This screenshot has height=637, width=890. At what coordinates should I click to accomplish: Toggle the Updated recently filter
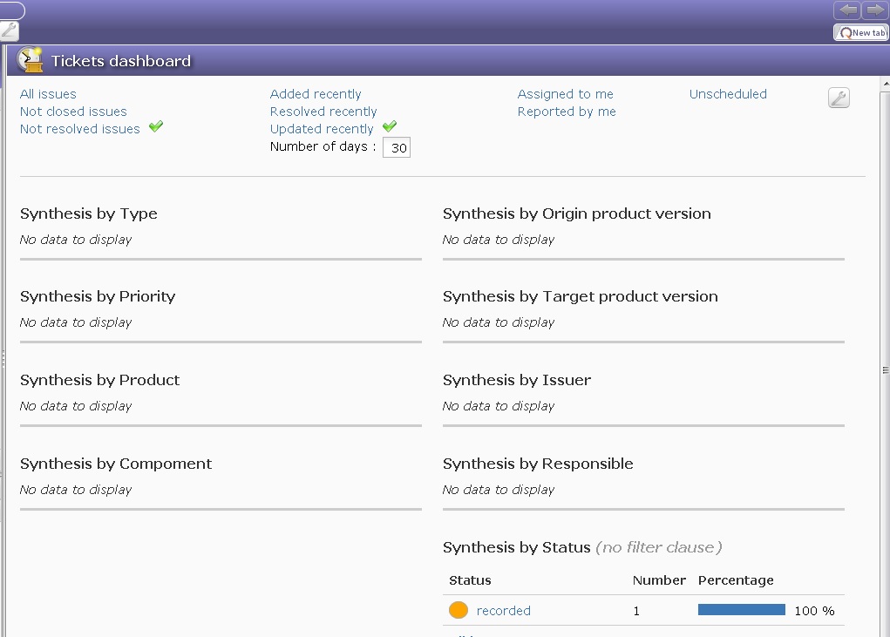[322, 129]
